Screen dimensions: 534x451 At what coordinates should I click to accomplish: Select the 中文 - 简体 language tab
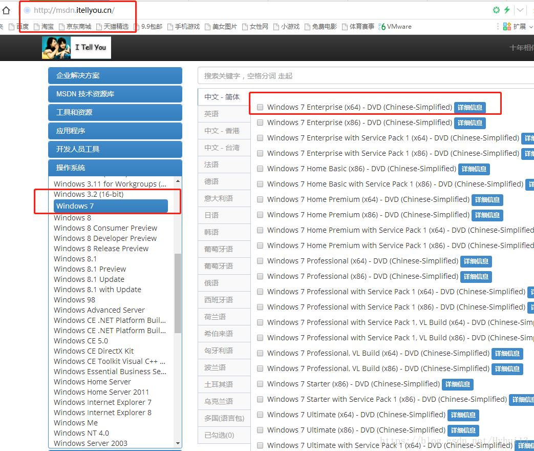(x=224, y=97)
